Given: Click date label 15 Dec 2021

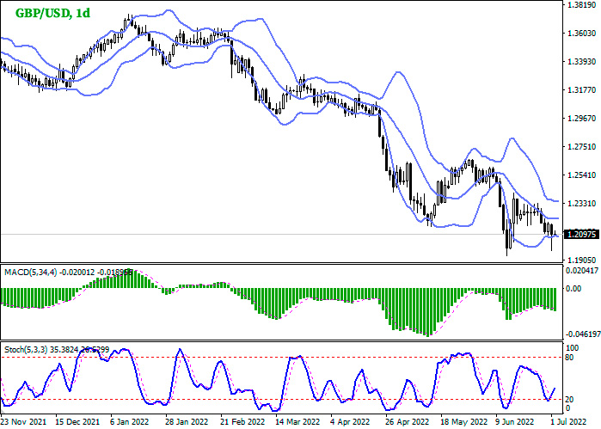Looking at the screenshot, I should pyautogui.click(x=77, y=422).
